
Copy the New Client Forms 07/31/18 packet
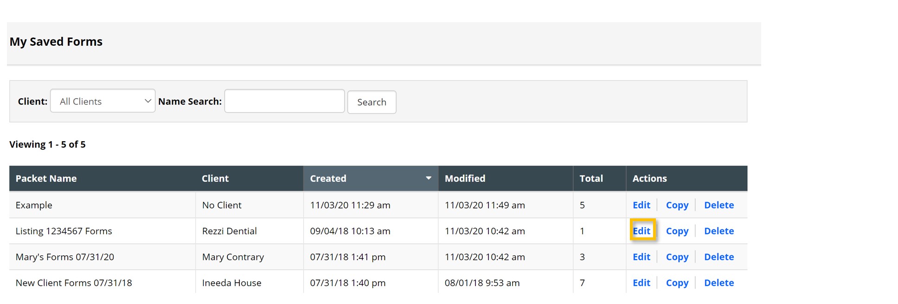(x=677, y=283)
